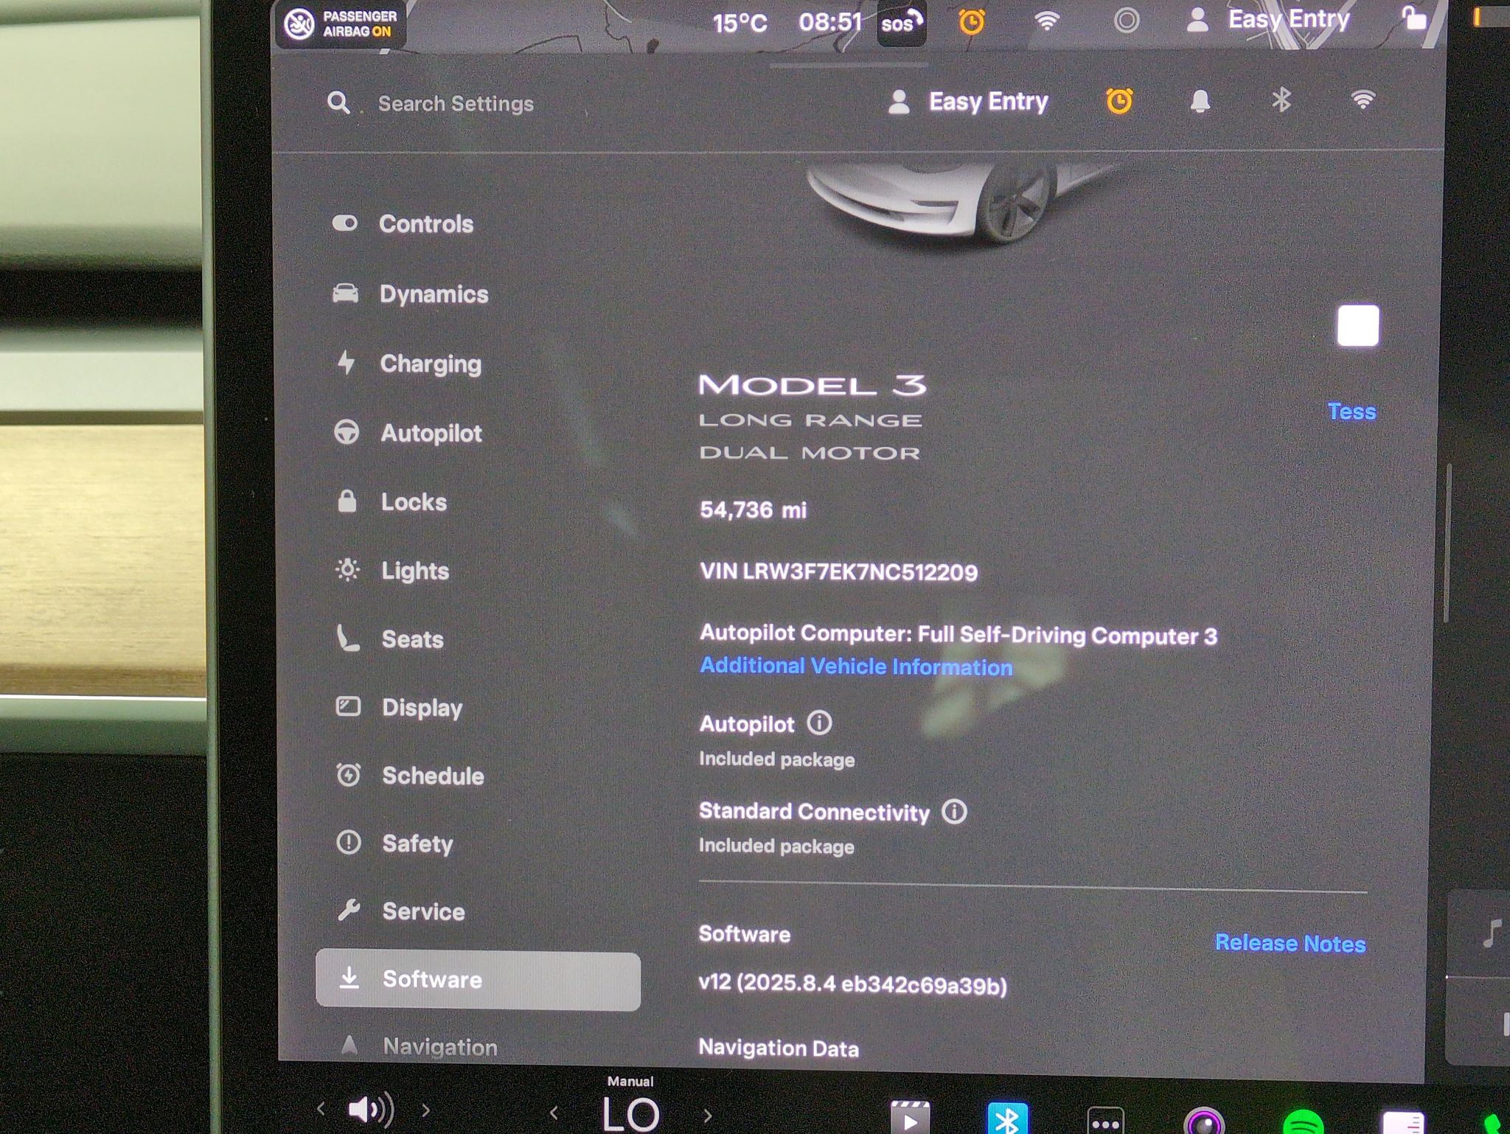Open the Locks settings menu
This screenshot has width=1510, height=1134.
point(391,502)
